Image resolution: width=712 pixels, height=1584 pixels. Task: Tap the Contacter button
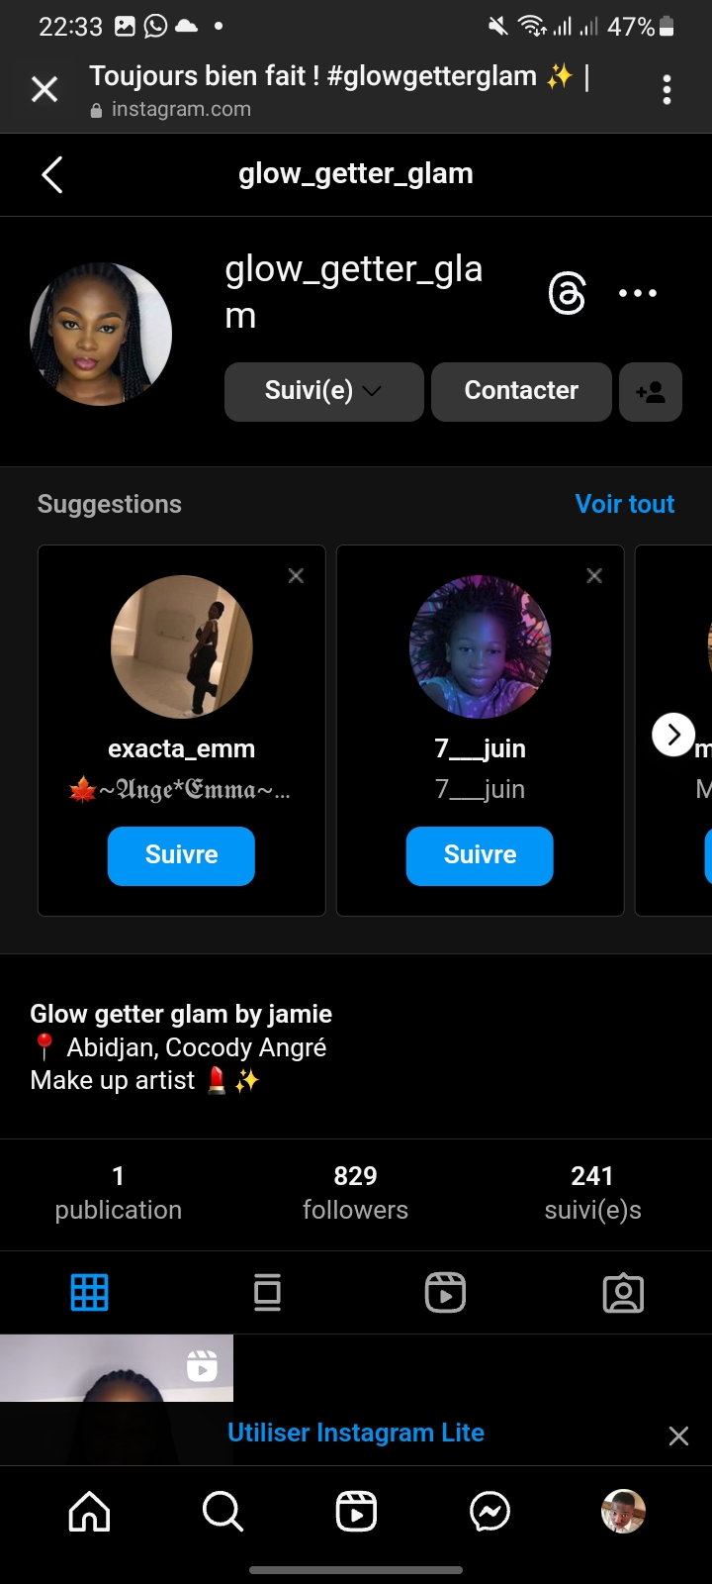pyautogui.click(x=521, y=392)
